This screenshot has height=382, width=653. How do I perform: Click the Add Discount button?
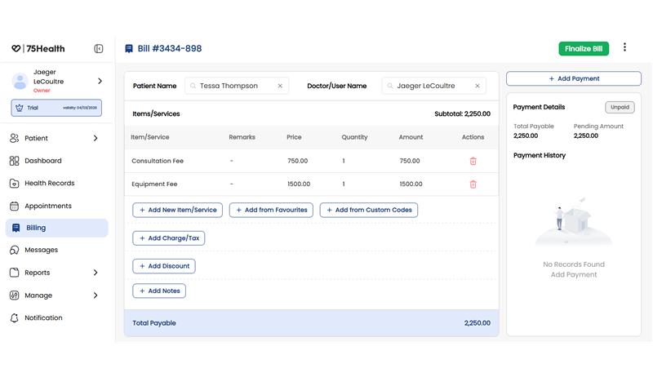(x=164, y=266)
